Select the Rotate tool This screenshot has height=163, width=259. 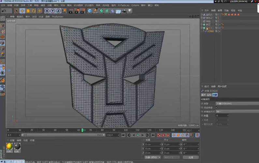tap(34, 11)
